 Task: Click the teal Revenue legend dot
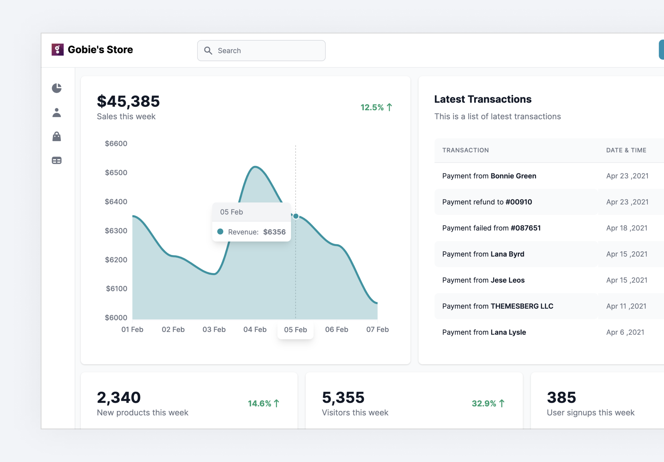220,232
